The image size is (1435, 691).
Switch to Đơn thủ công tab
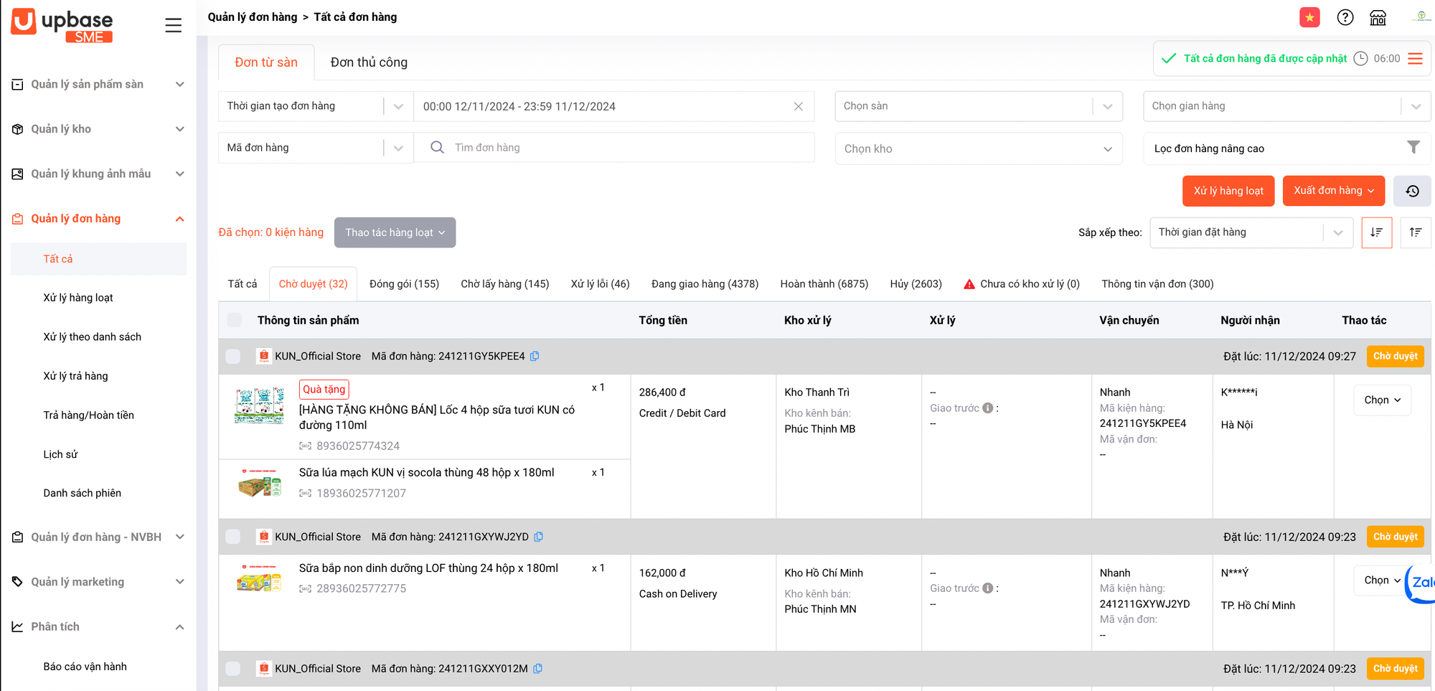coord(369,62)
